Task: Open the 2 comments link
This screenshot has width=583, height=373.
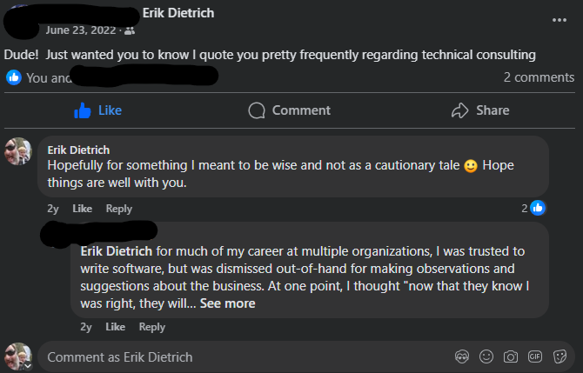Action: click(x=539, y=77)
